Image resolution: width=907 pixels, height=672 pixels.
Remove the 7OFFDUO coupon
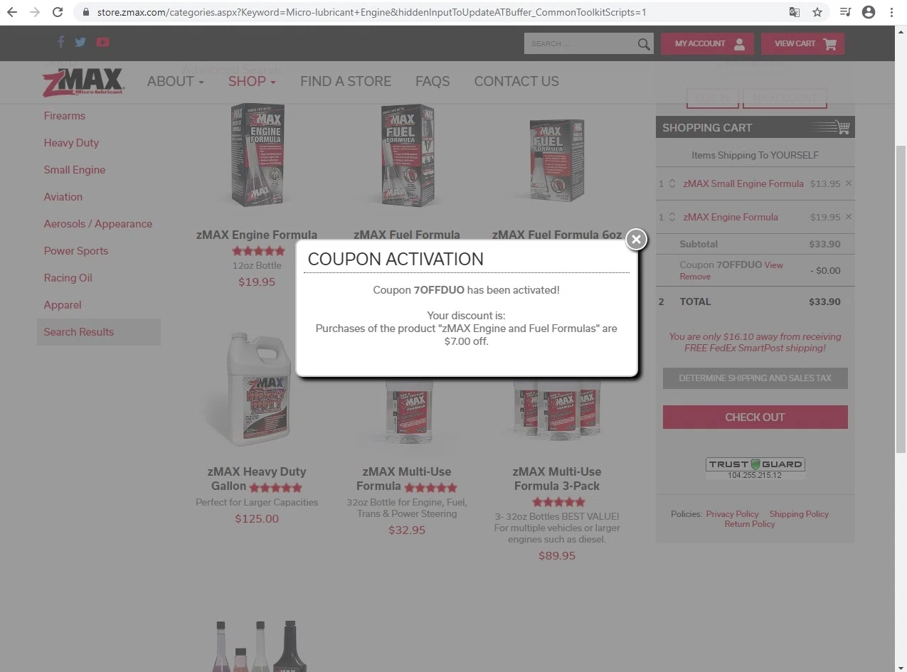click(x=695, y=277)
